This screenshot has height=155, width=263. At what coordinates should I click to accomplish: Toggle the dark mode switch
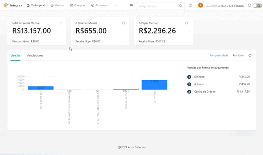(257, 6)
